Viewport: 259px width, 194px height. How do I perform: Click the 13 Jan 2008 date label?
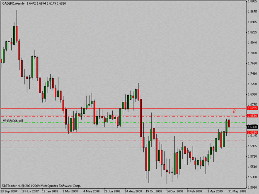50,192
